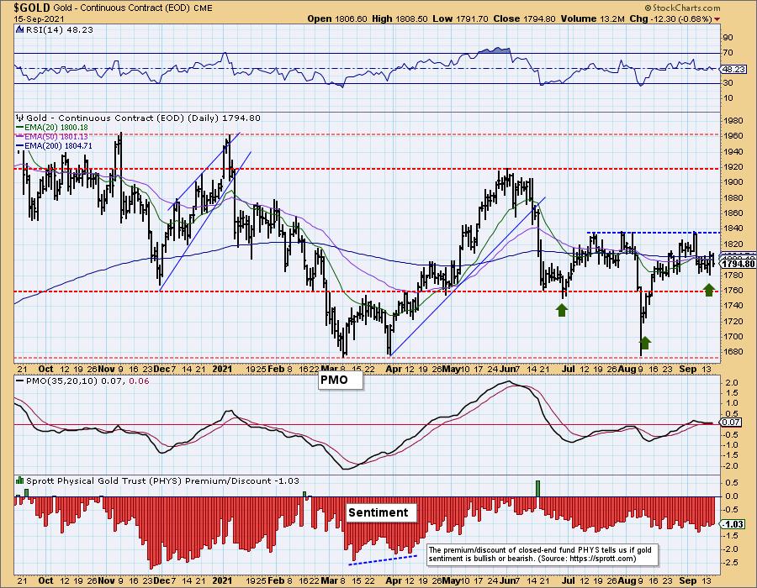Click the green up-arrow near September 13
Viewport: 757px width, 588px height.
(709, 290)
